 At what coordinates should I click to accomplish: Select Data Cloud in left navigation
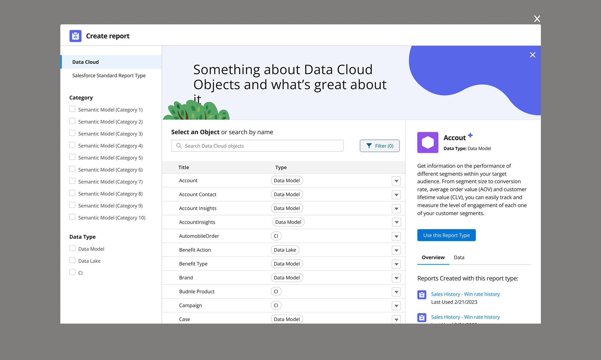(111, 62)
